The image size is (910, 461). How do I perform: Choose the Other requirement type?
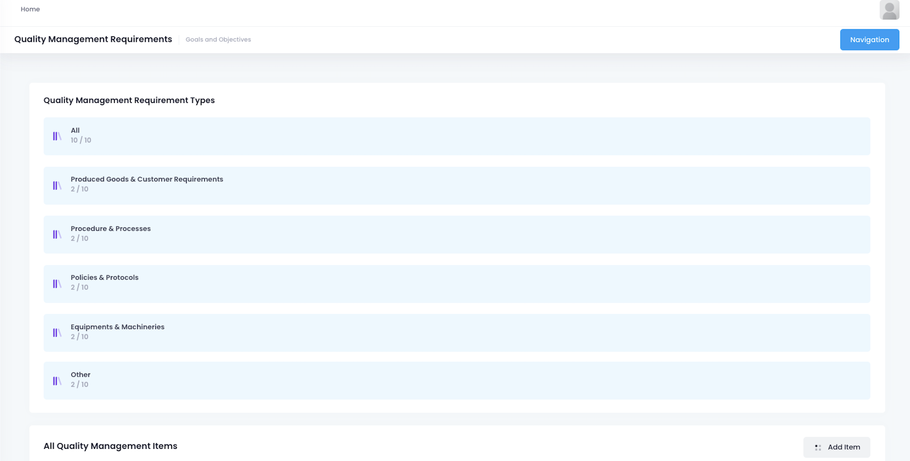pyautogui.click(x=80, y=375)
